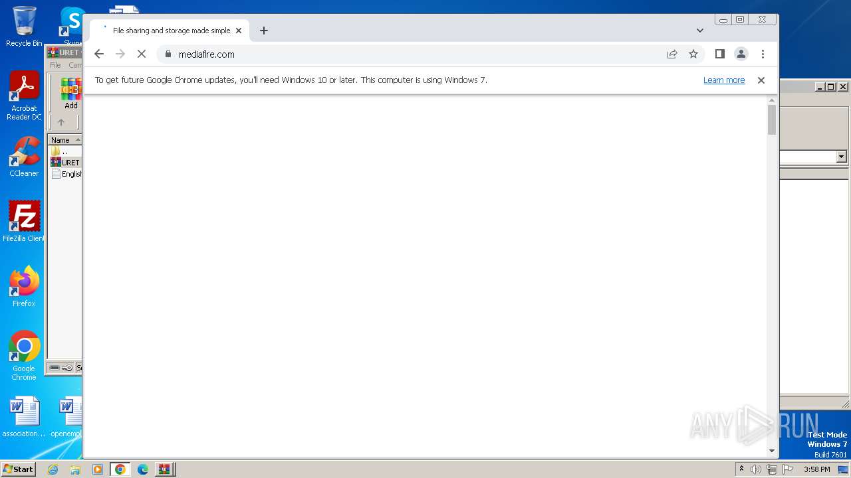Stop loading the mediafire page

(142, 54)
